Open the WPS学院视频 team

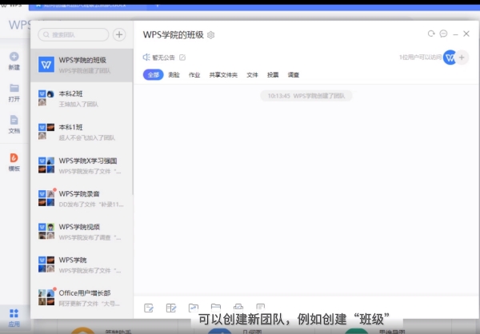click(82, 232)
